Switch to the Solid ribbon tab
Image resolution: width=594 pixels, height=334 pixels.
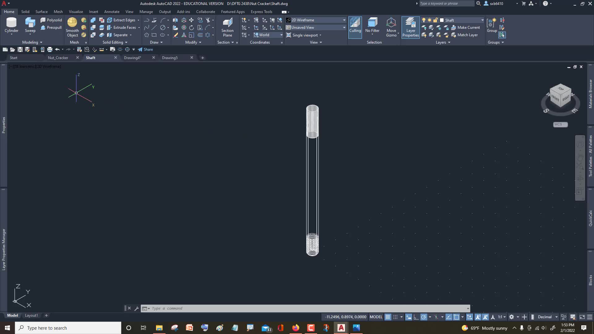(x=25, y=12)
